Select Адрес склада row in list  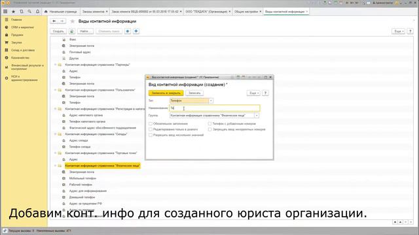[x=79, y=140]
